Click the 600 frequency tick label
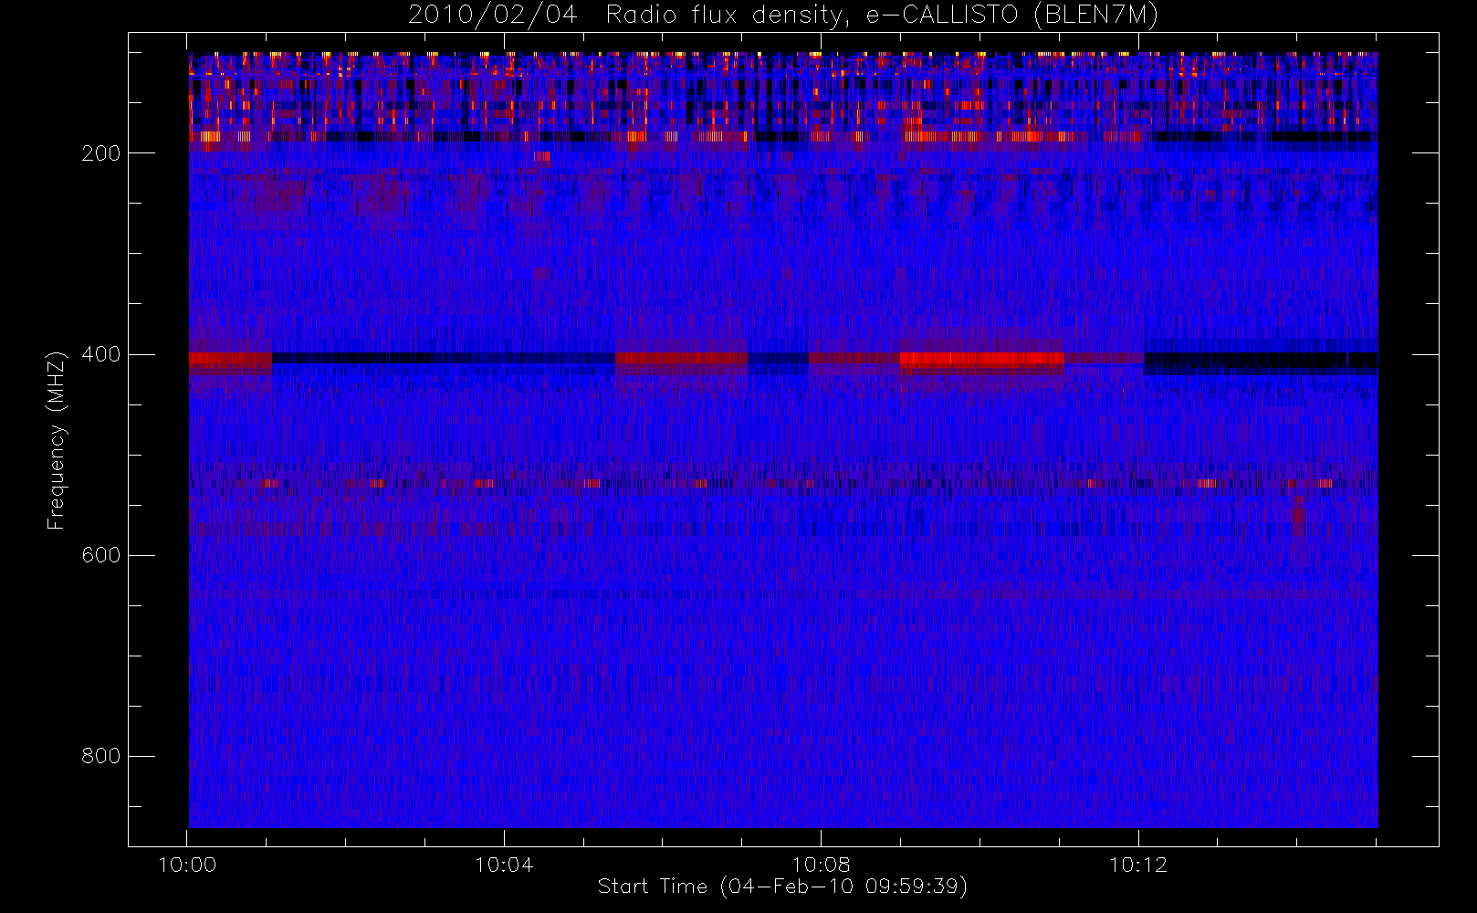 [x=101, y=555]
